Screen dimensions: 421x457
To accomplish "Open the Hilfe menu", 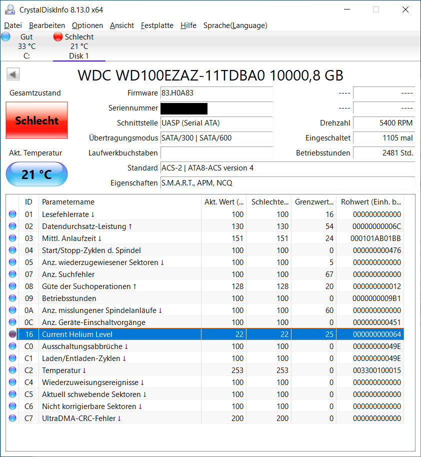I will (x=188, y=25).
